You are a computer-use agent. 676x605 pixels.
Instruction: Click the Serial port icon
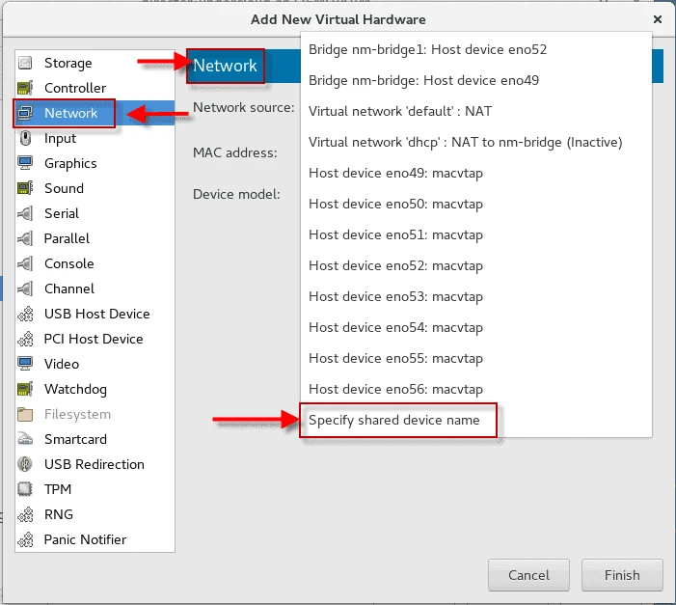pyautogui.click(x=25, y=213)
